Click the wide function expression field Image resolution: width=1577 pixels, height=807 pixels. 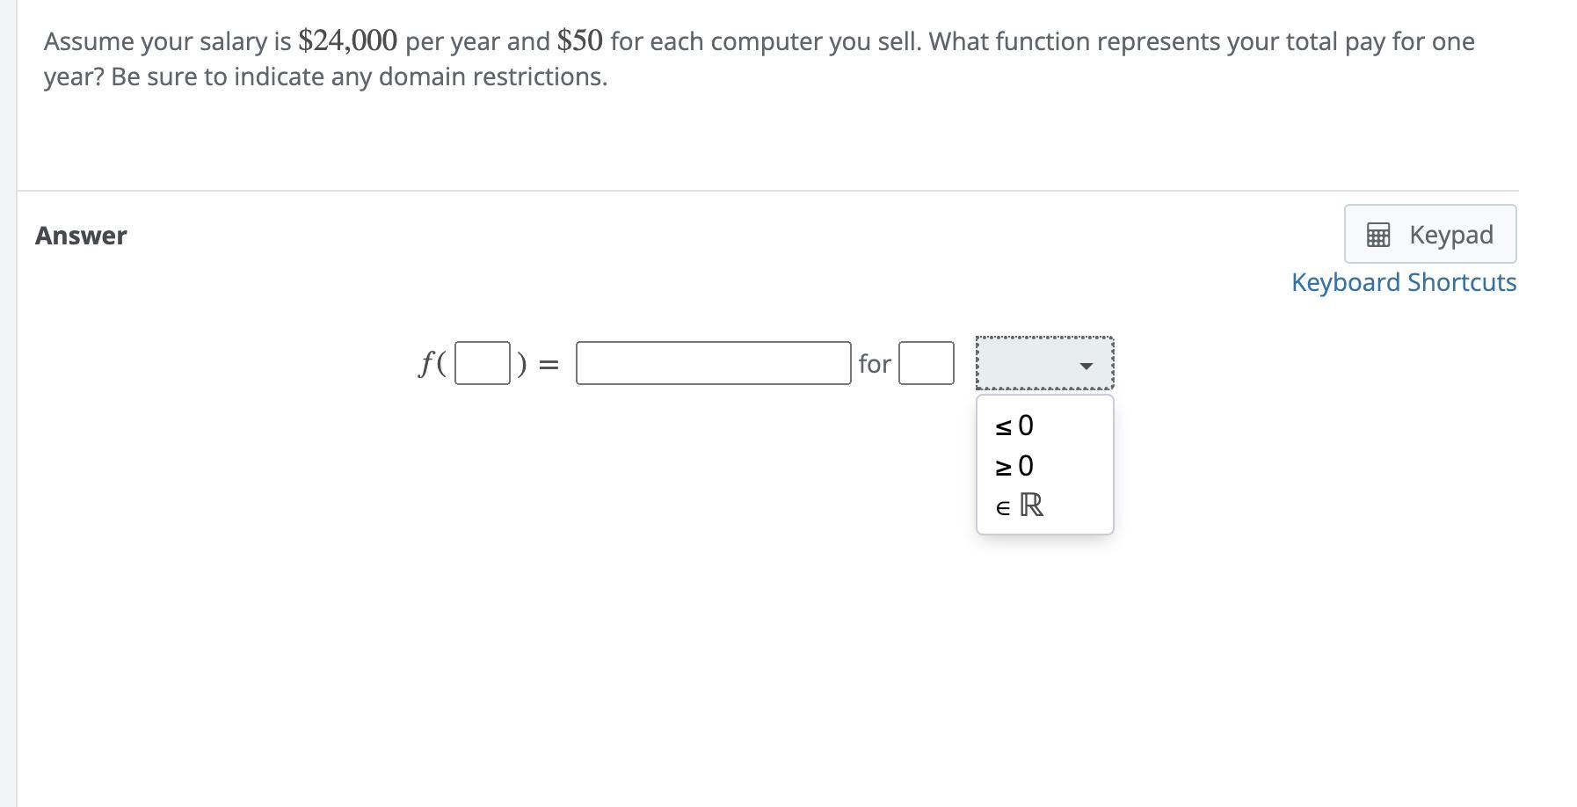pyautogui.click(x=713, y=363)
